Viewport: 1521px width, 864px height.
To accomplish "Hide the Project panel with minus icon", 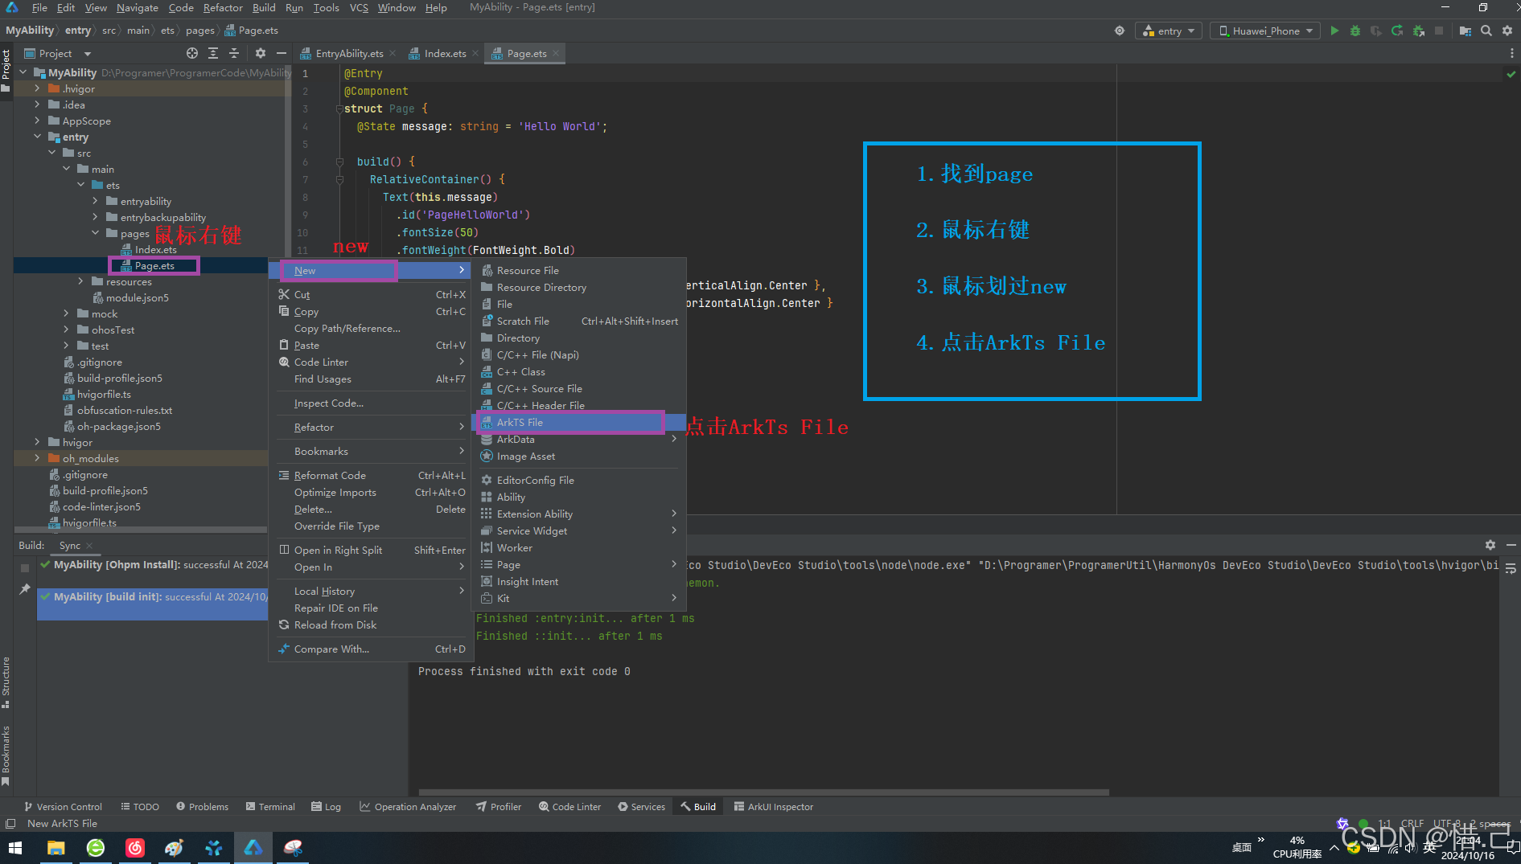I will [282, 53].
